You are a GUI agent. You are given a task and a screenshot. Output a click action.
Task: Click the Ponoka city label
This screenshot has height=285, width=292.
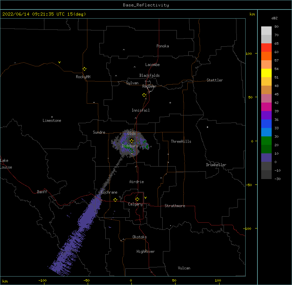pyautogui.click(x=163, y=46)
